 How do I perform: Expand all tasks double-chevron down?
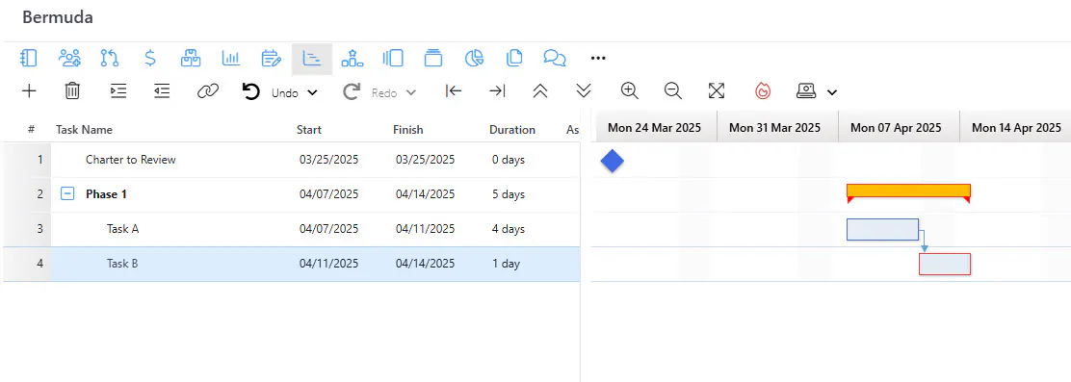click(584, 91)
